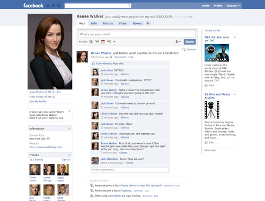Open Renee Walker's large profile photo
The width and height of the screenshot is (265, 201).
pos(50,51)
